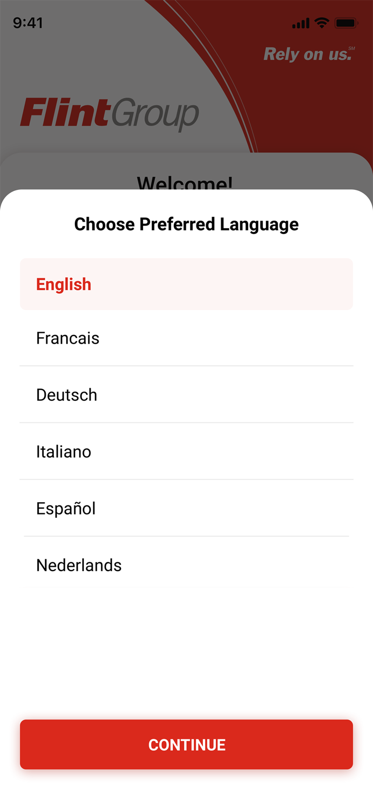This screenshot has width=373, height=809.
Task: Switch language to Español
Action: [186, 508]
